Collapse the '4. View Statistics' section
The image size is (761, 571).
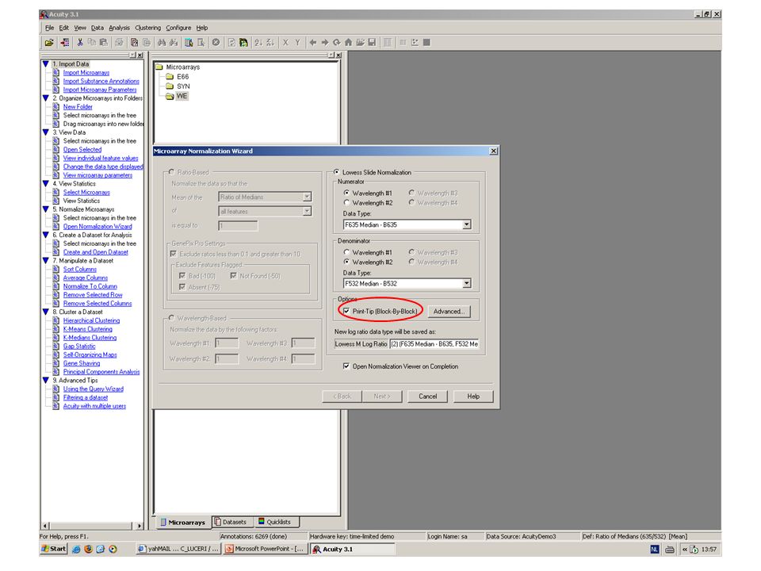tap(46, 183)
